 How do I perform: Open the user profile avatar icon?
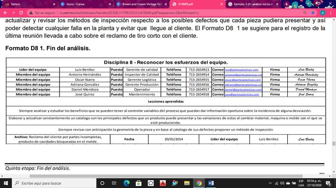point(323,13)
